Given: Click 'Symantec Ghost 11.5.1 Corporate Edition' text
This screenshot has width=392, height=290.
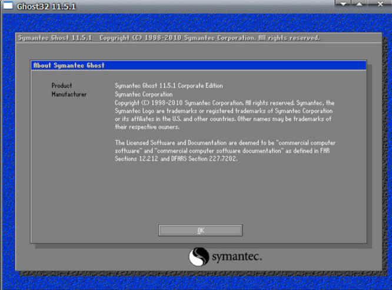Looking at the screenshot, I should click(169, 85).
